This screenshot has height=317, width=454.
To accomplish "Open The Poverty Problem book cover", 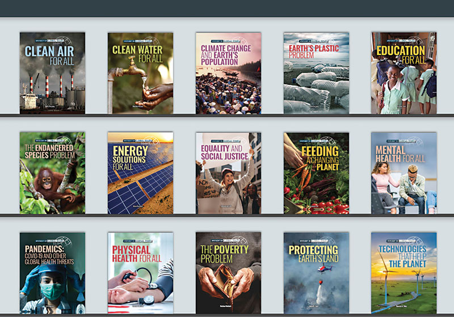I will pyautogui.click(x=228, y=273).
